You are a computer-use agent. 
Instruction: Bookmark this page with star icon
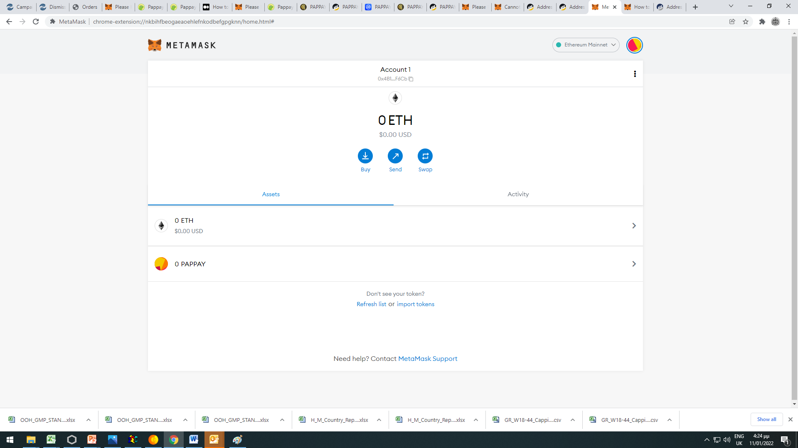coord(746,22)
